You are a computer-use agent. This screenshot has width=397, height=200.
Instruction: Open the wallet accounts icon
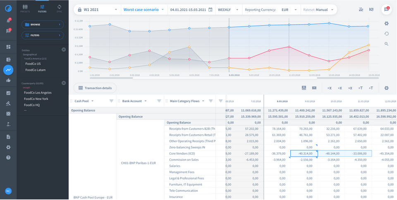click(8, 60)
